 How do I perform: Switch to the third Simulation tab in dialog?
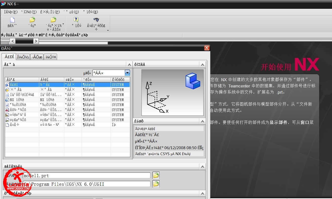[37, 57]
